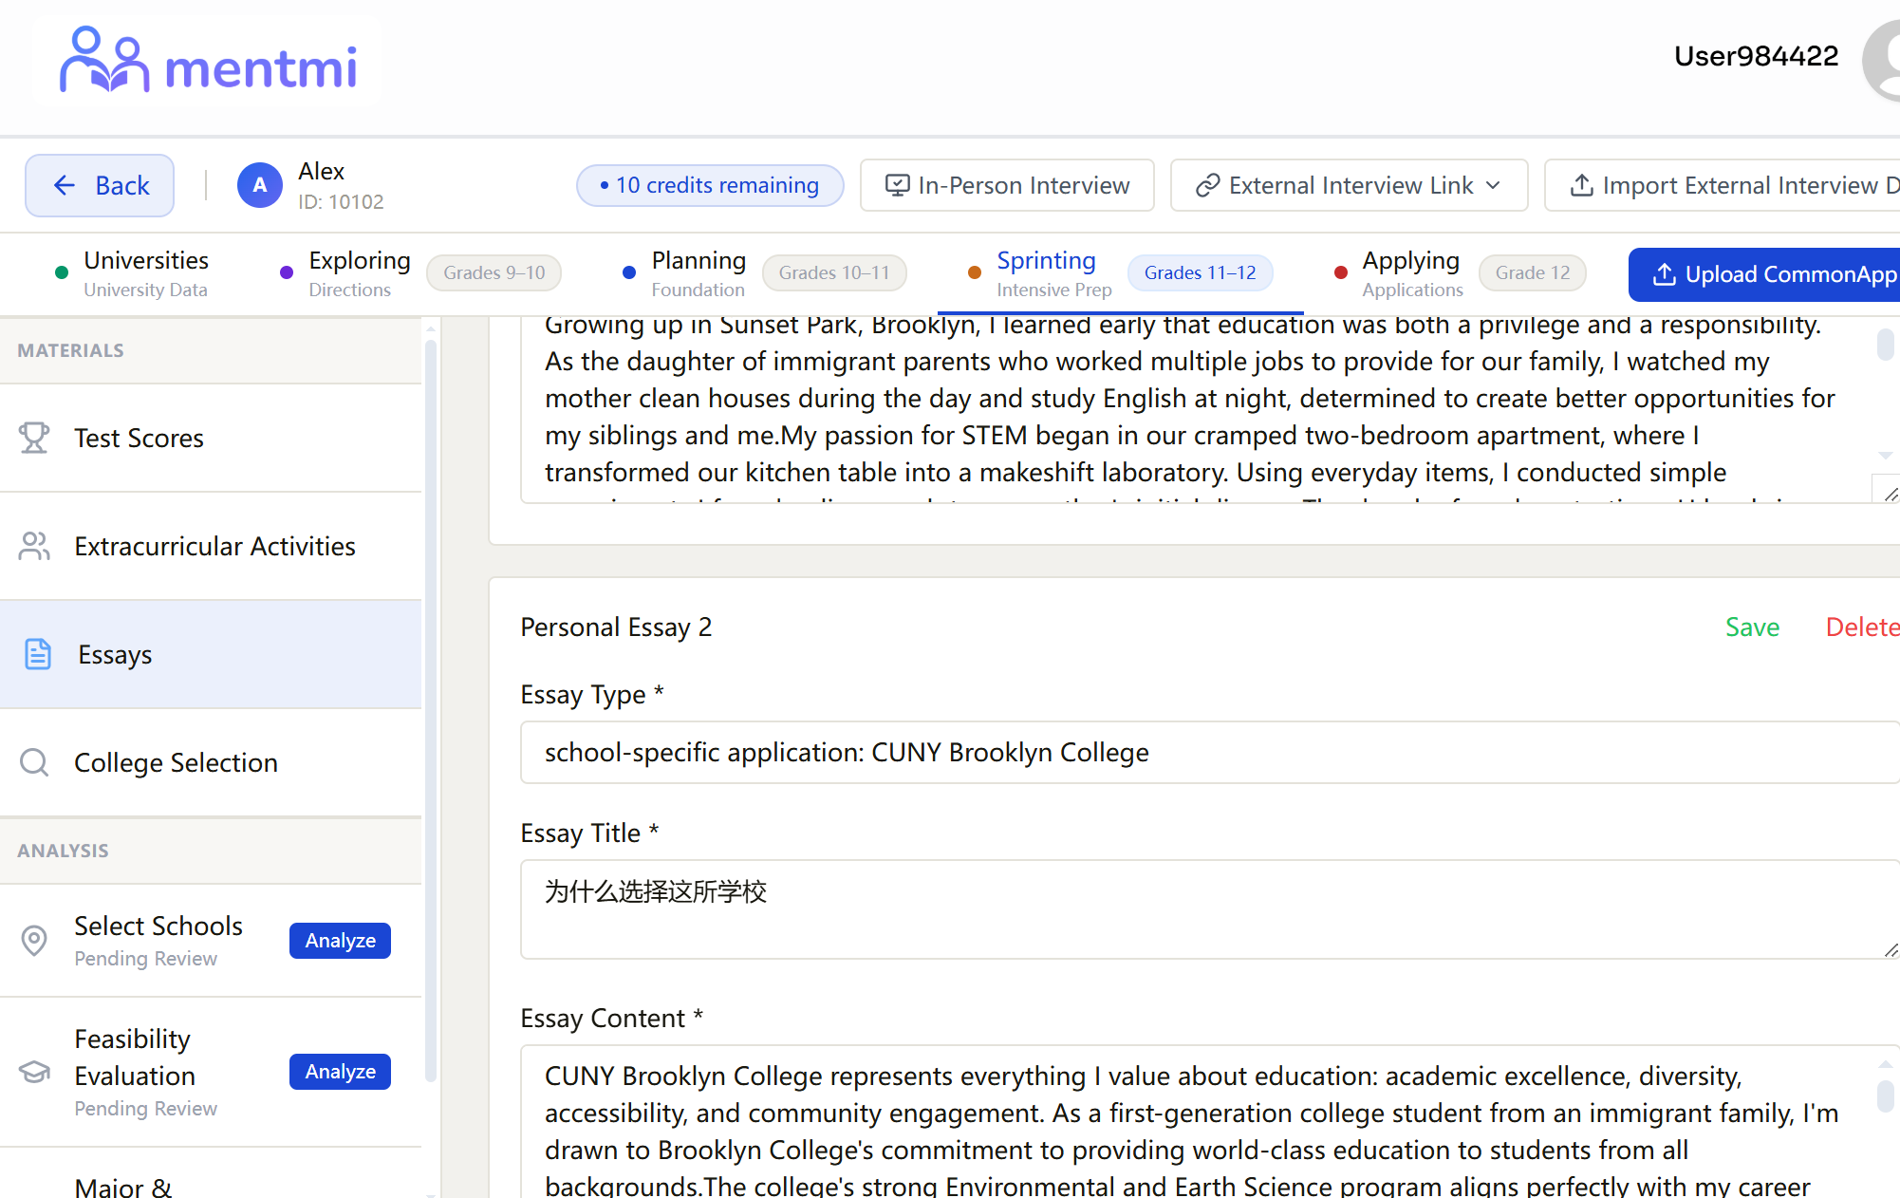
Task: Click the External Interview link chain icon
Action: (x=1207, y=185)
